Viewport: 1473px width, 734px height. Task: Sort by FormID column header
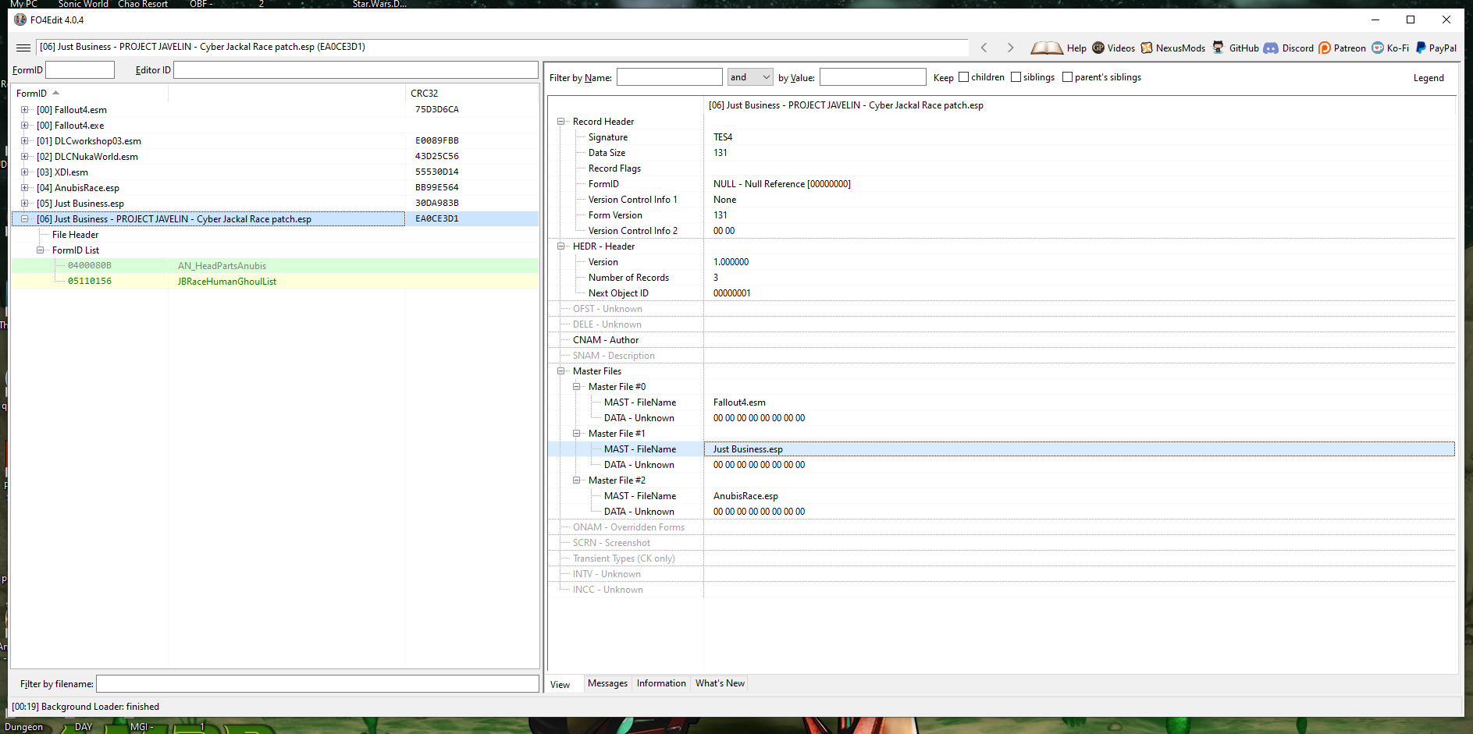coord(90,94)
